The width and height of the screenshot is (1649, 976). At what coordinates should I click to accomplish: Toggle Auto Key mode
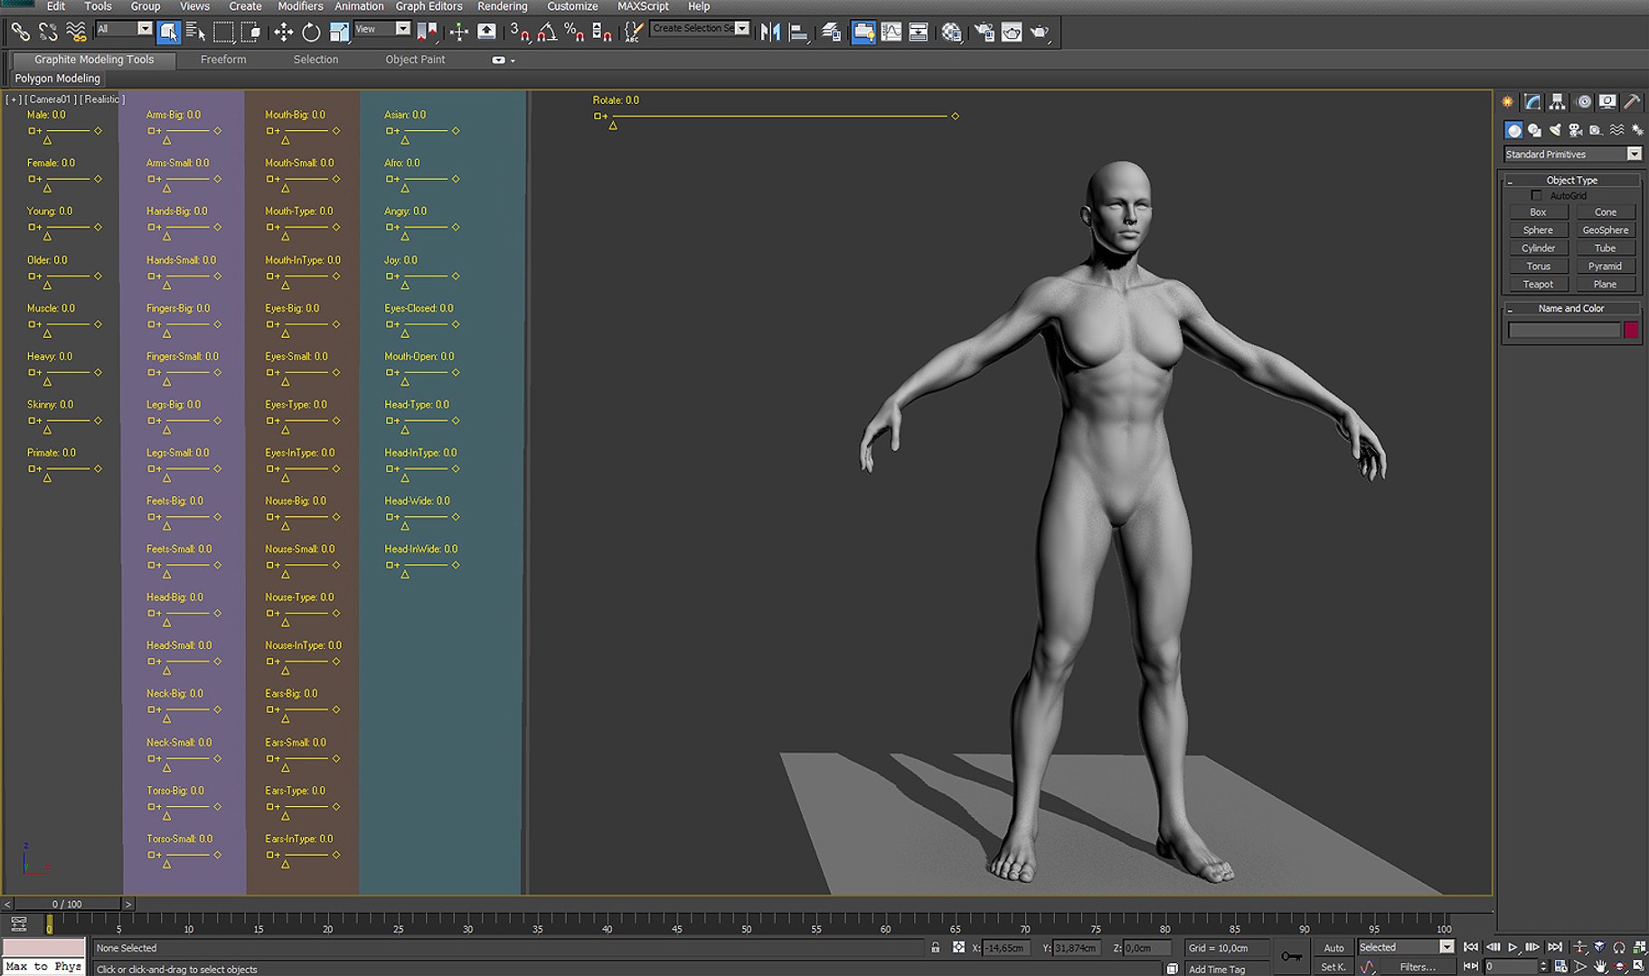[1333, 948]
